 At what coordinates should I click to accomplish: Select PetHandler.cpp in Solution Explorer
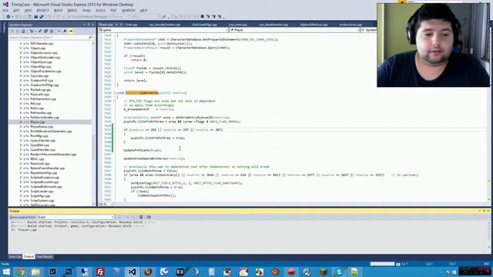click(41, 113)
